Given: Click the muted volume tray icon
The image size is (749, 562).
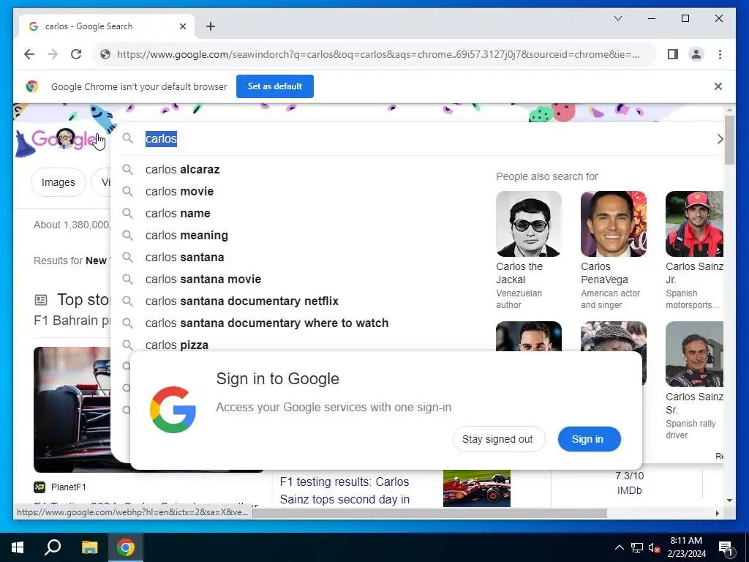Looking at the screenshot, I should click(654, 547).
